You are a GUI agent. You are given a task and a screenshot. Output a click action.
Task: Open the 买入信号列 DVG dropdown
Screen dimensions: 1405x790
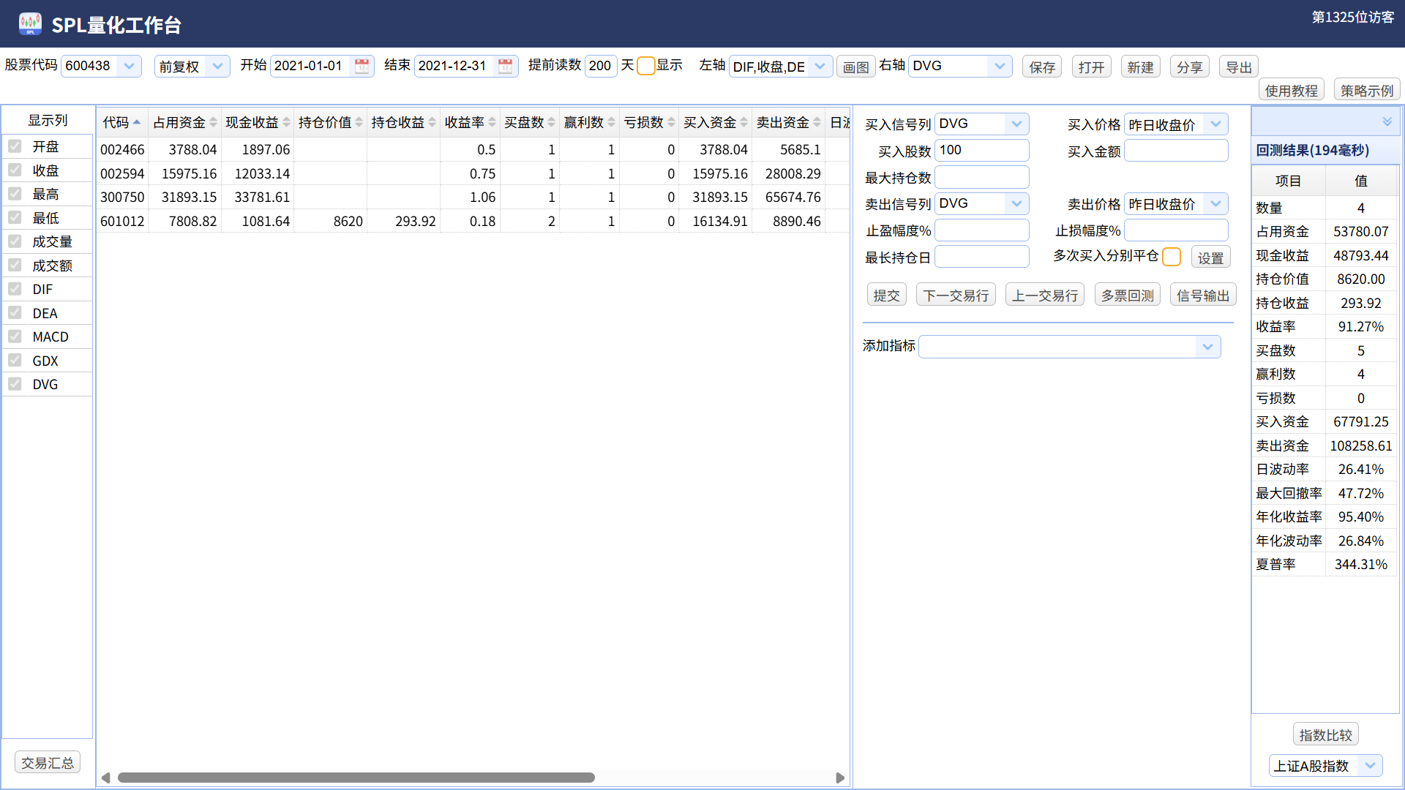[1016, 124]
